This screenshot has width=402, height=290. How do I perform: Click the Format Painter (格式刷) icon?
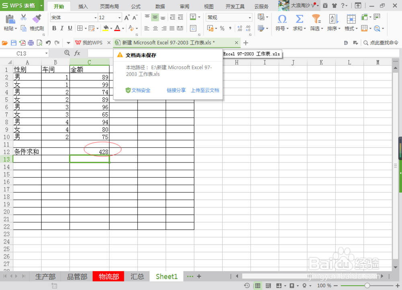point(37,23)
